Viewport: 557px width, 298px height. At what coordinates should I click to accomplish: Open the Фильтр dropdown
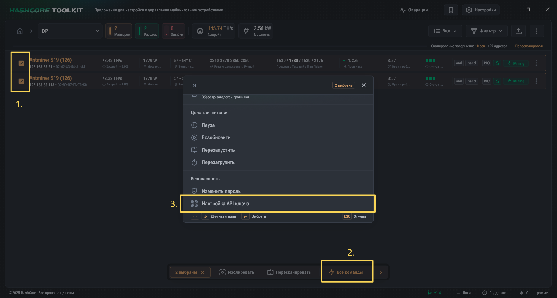click(486, 31)
